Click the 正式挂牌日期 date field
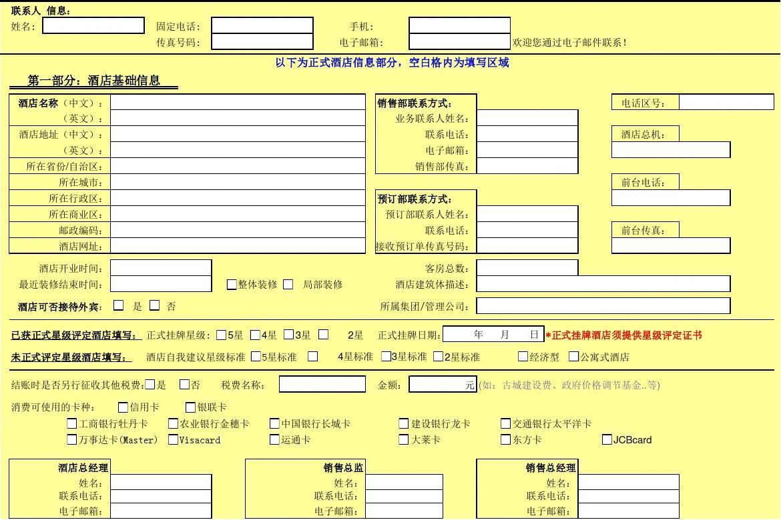Viewport: 781px width, 520px height. coord(493,335)
